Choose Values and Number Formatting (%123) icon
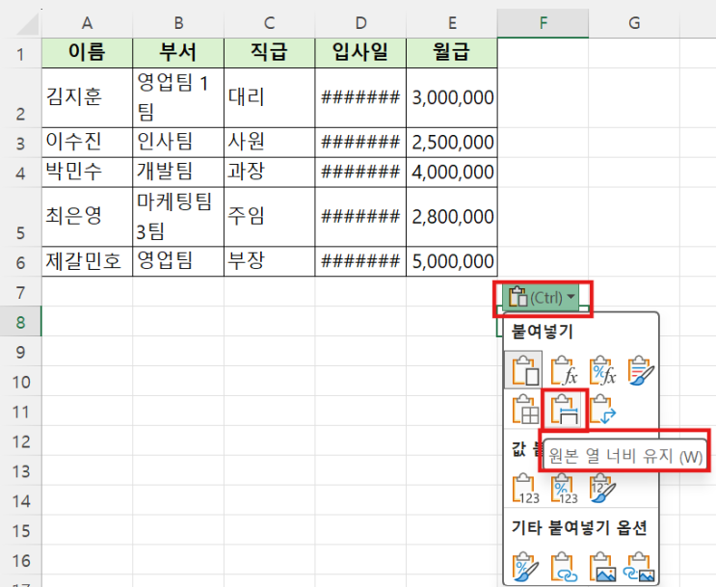The height and width of the screenshot is (587, 716). pyautogui.click(x=564, y=489)
